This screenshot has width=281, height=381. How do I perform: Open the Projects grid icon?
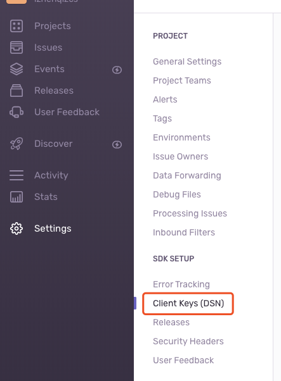pyautogui.click(x=16, y=26)
